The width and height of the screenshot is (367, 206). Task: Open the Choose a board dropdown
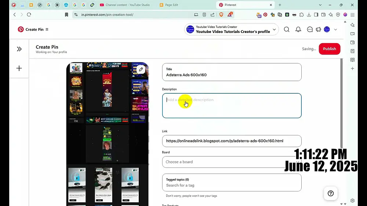point(232,162)
